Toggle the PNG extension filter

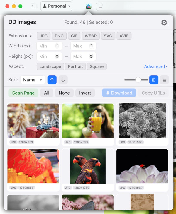click(x=59, y=36)
